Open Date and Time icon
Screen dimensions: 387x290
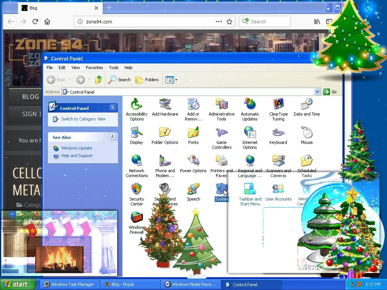point(307,107)
